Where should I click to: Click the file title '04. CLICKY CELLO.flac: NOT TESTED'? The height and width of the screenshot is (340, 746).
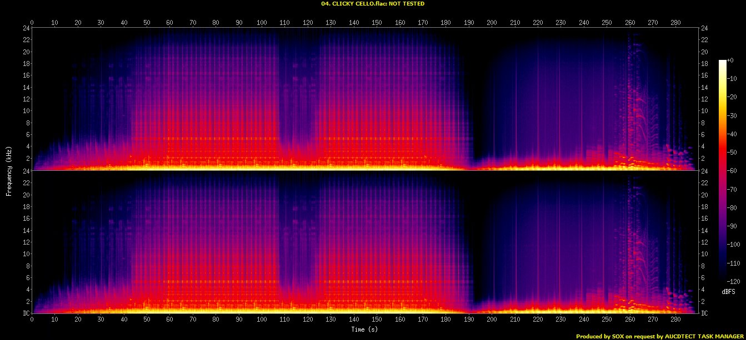point(373,4)
